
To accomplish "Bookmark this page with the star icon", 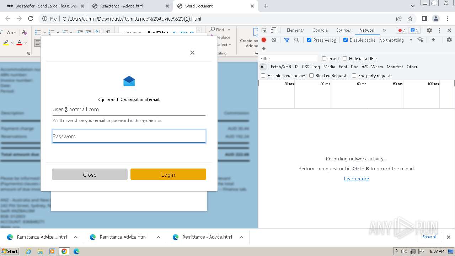I will click(410, 18).
